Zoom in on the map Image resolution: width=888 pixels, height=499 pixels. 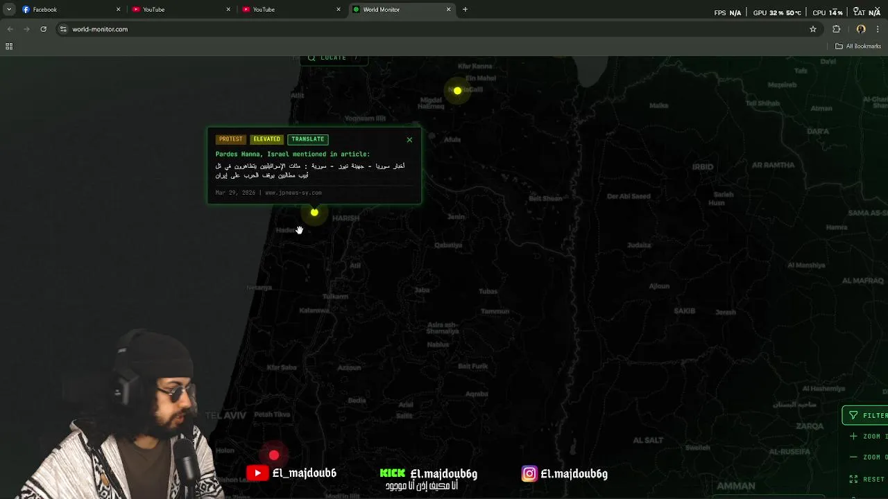point(867,436)
